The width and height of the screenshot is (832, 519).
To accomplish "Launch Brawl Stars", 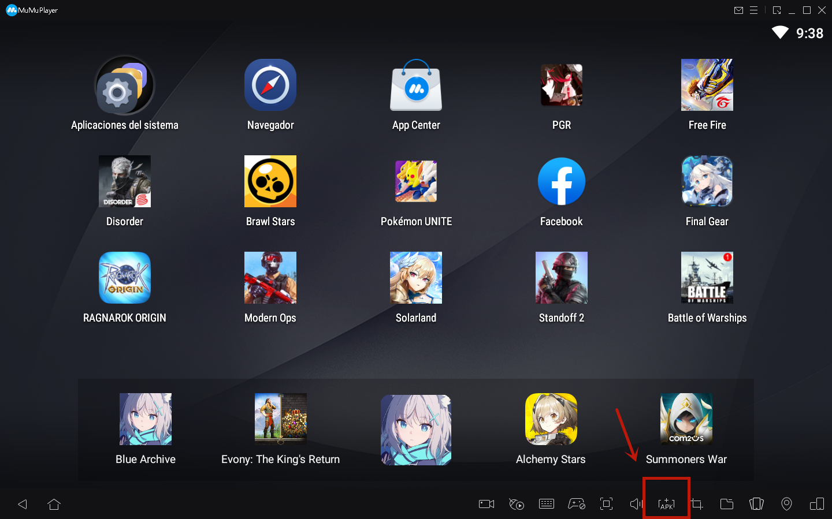I will [x=270, y=181].
